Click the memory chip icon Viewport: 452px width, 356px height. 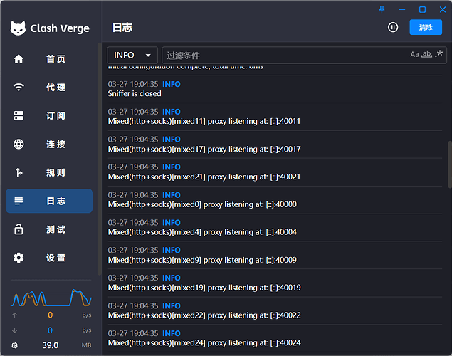coord(15,345)
